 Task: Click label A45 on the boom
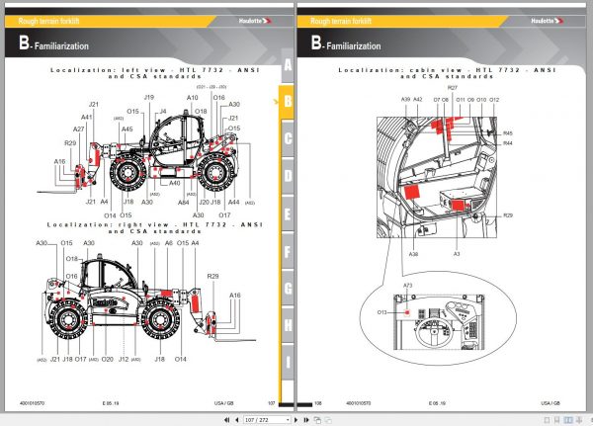(127, 129)
